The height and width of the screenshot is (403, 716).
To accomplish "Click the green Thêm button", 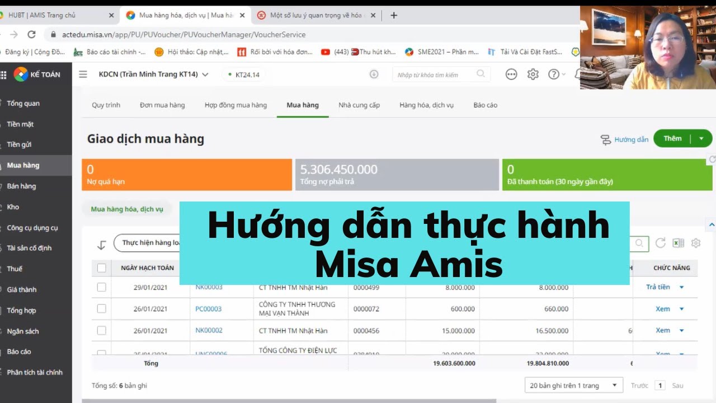I will click(x=672, y=139).
